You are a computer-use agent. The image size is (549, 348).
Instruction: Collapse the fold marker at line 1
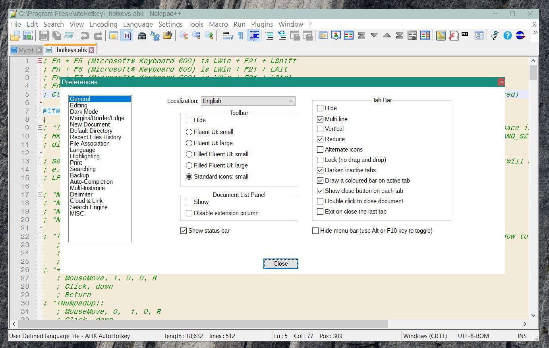click(40, 61)
